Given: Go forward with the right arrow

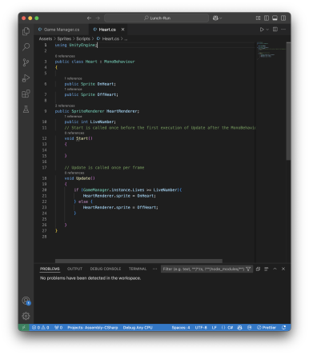Looking at the screenshot, I should pyautogui.click(x=98, y=18).
